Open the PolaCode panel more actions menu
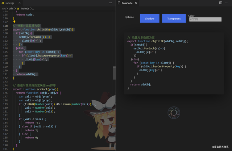 coord(227,3)
